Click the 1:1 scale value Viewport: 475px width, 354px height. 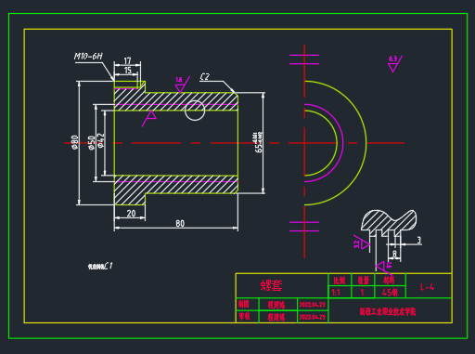[336, 292]
